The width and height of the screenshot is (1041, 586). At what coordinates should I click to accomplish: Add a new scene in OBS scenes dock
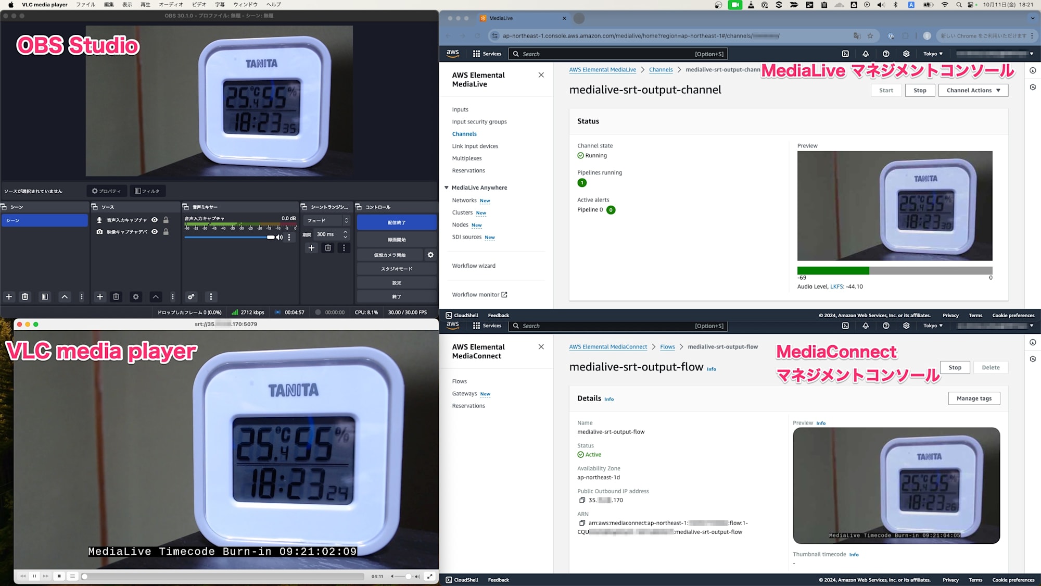(x=9, y=297)
